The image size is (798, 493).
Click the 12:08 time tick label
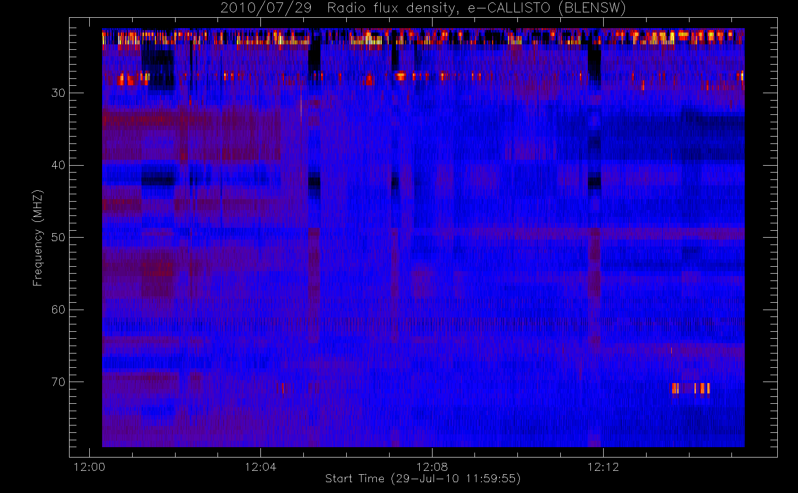click(x=432, y=467)
